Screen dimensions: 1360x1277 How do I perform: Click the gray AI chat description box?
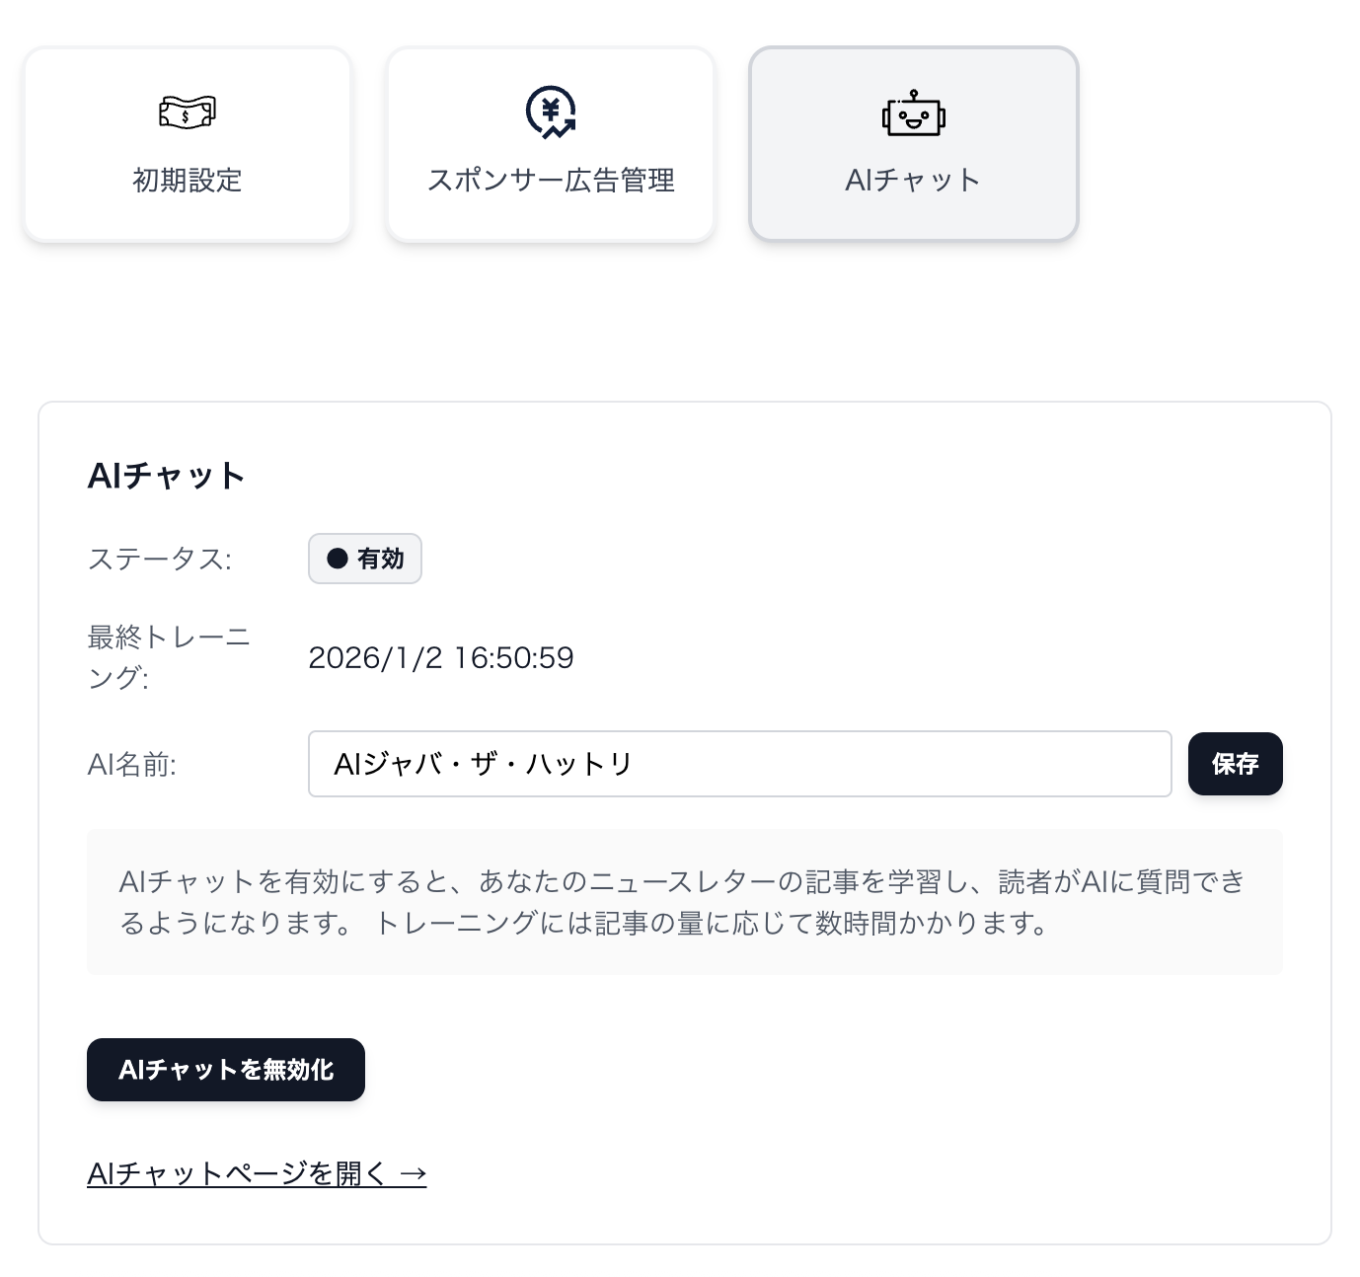(684, 902)
